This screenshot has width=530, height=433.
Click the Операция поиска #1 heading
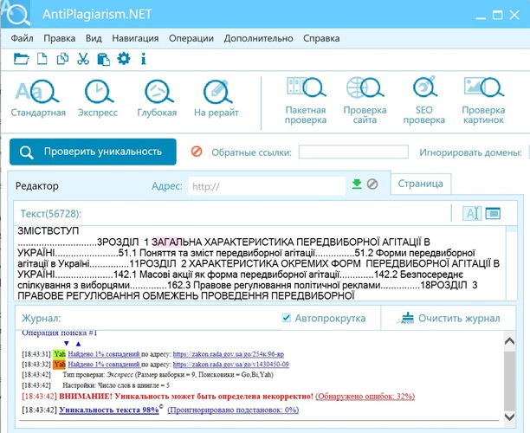click(x=60, y=333)
